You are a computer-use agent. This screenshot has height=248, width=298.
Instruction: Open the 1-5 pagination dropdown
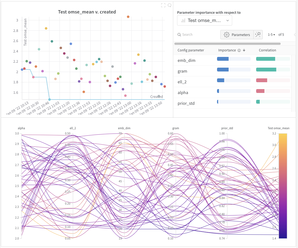[271, 35]
